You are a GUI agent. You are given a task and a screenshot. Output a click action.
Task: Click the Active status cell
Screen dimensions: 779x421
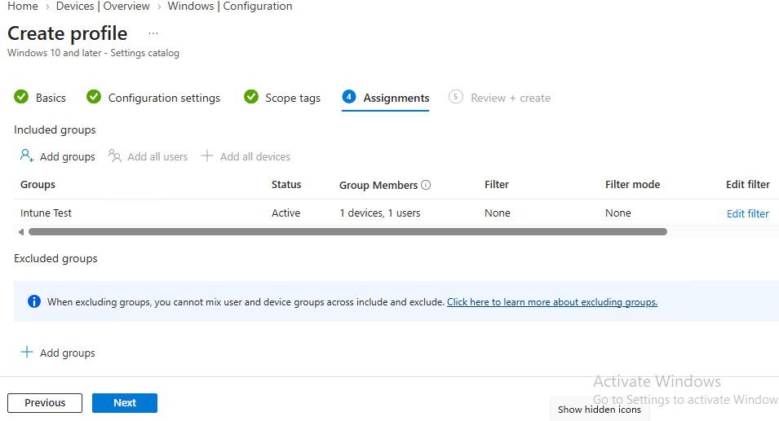285,213
